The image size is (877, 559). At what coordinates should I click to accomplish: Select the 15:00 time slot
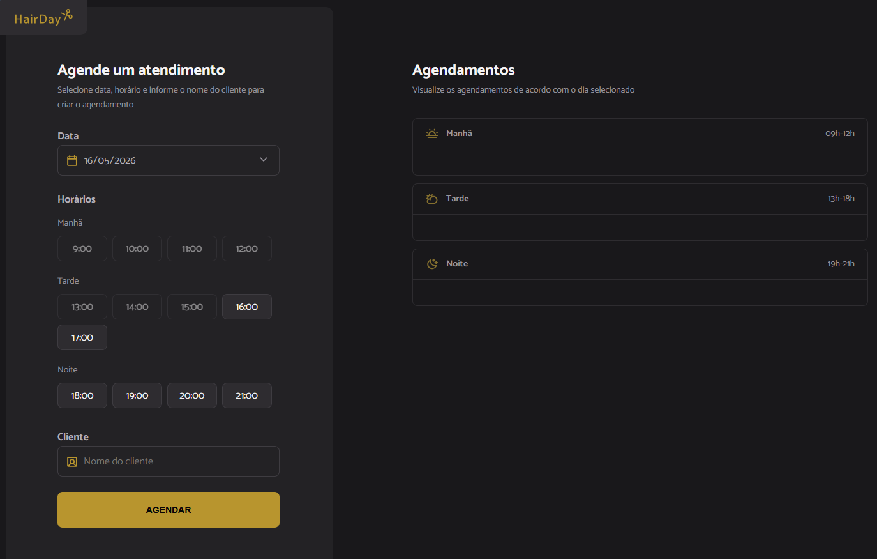point(192,307)
